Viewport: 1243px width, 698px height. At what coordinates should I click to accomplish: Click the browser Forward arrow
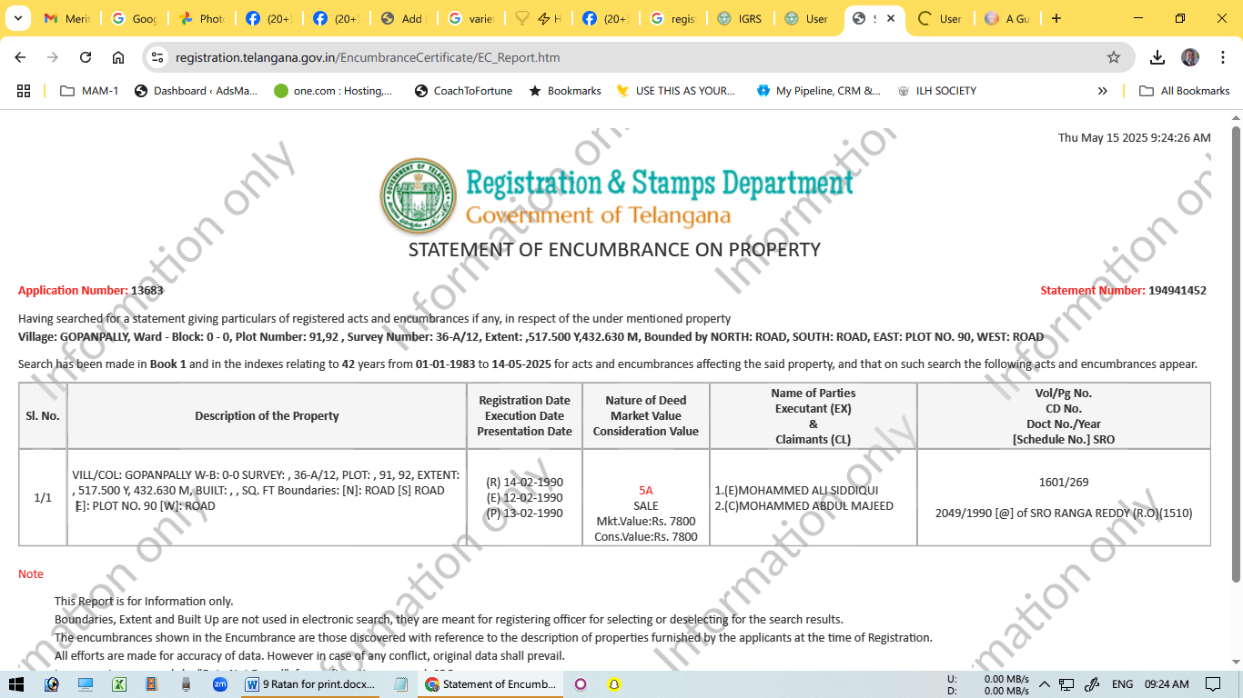pos(53,57)
